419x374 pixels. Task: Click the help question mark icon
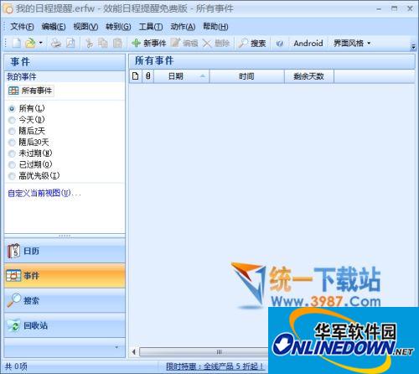(x=279, y=44)
